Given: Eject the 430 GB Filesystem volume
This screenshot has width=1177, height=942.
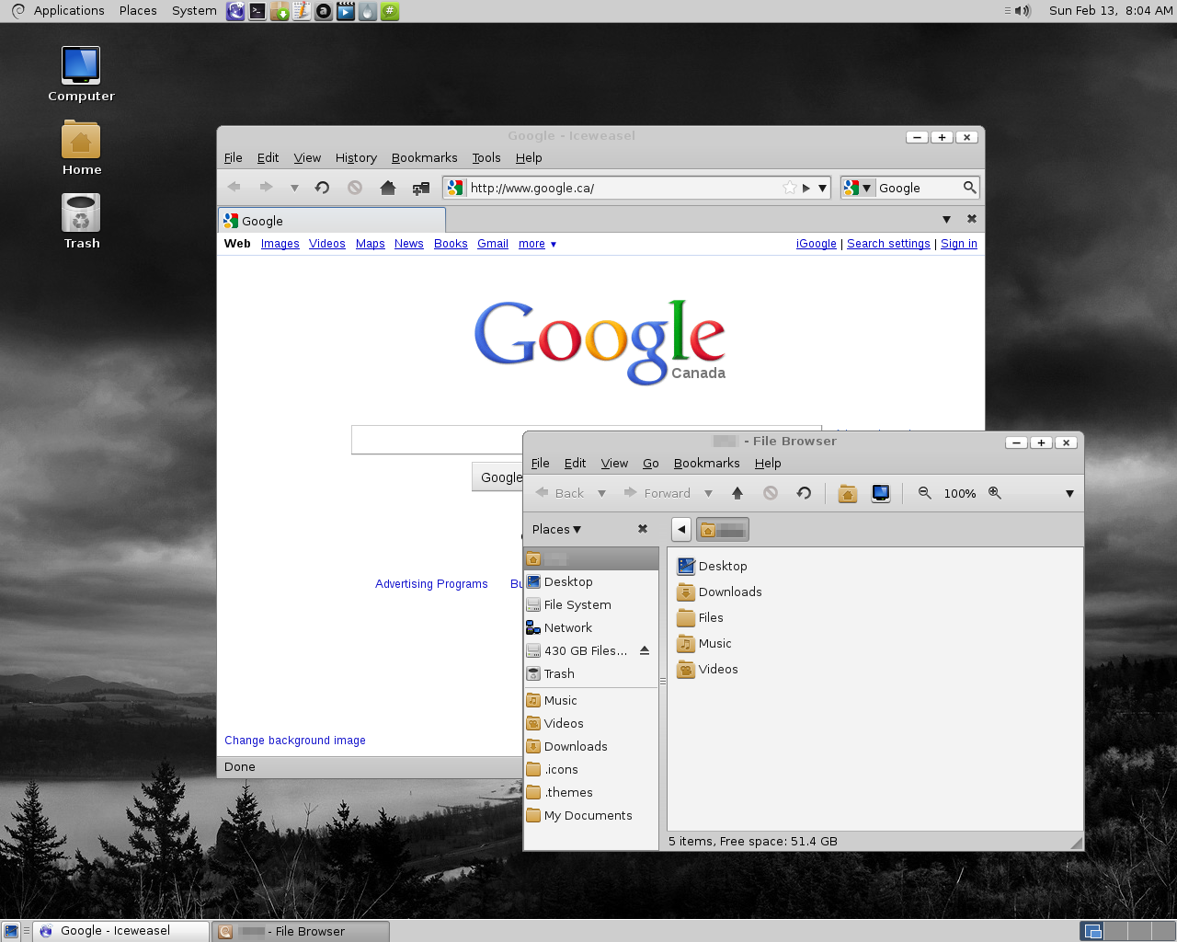Looking at the screenshot, I should tap(645, 650).
